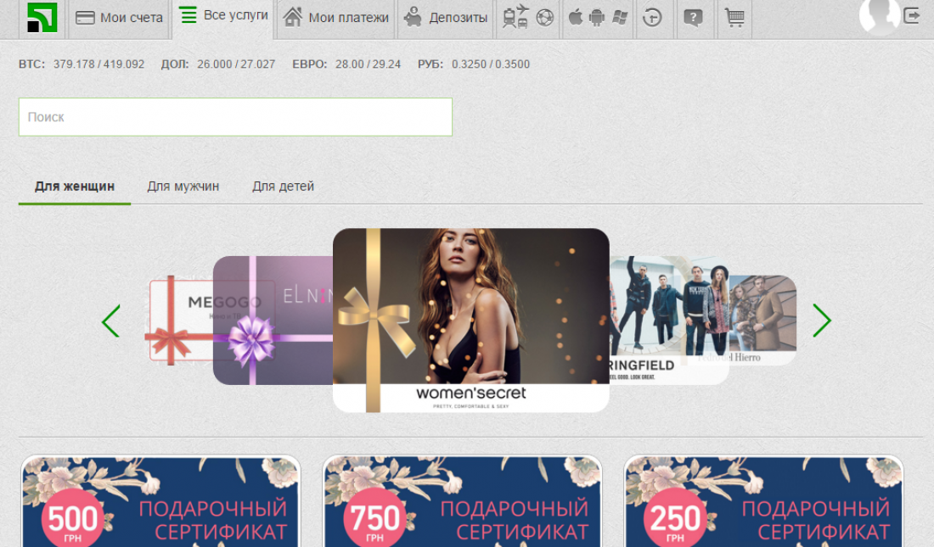Click the Android app icon
934x547 pixels.
597,18
